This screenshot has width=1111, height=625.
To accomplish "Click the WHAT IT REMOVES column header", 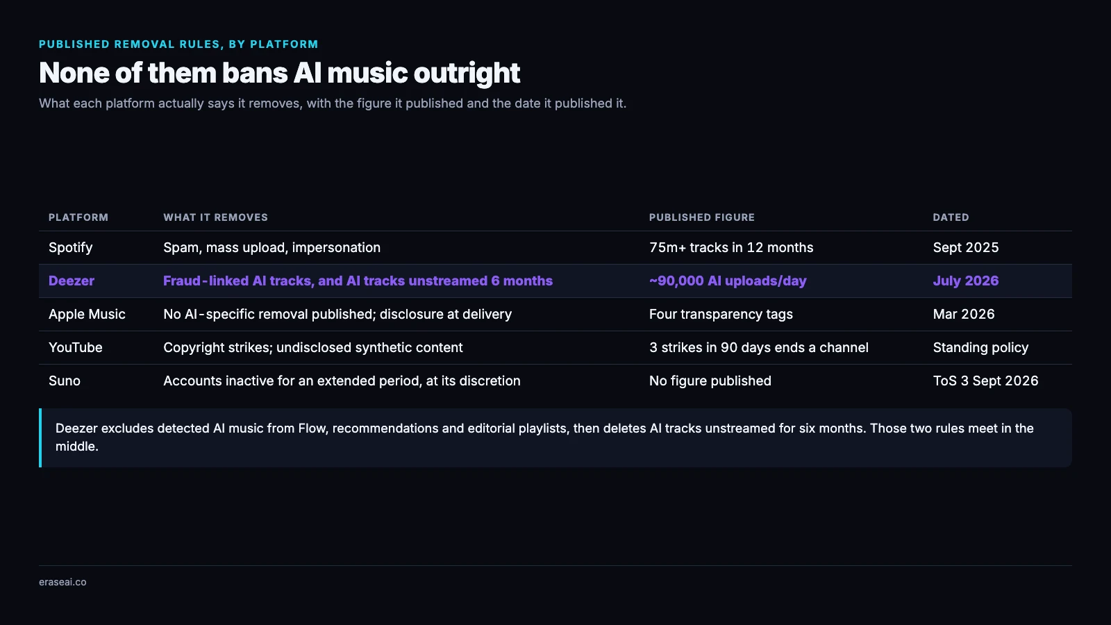I will click(x=215, y=217).
